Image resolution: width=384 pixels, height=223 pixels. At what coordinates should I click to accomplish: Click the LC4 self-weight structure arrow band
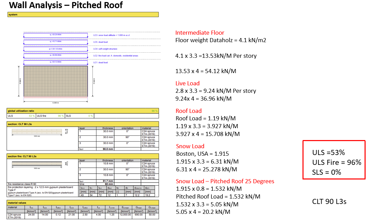pos(56,49)
